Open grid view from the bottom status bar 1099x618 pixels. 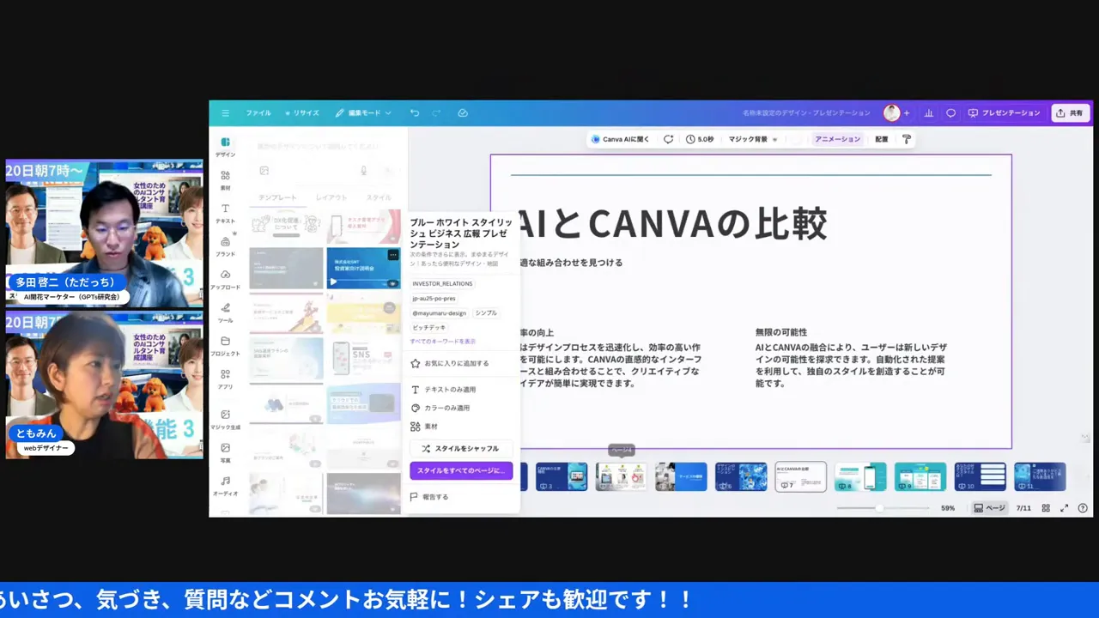[x=1046, y=507]
